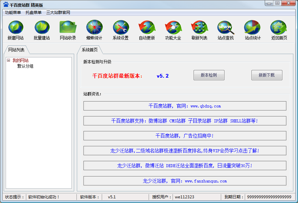Click 刷新列表 refresh list icon

[199, 27]
